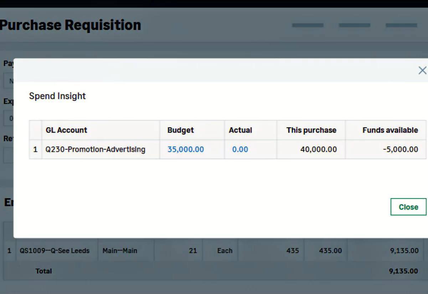This screenshot has width=428, height=294.
Task: Click the 40,000.00 This purchase value
Action: point(318,149)
